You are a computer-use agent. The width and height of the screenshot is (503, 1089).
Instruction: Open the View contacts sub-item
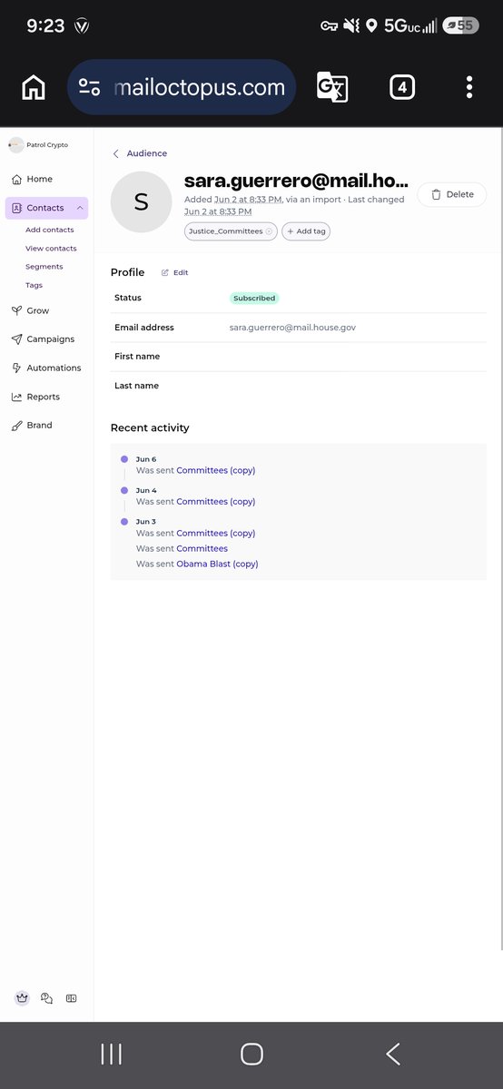[51, 248]
